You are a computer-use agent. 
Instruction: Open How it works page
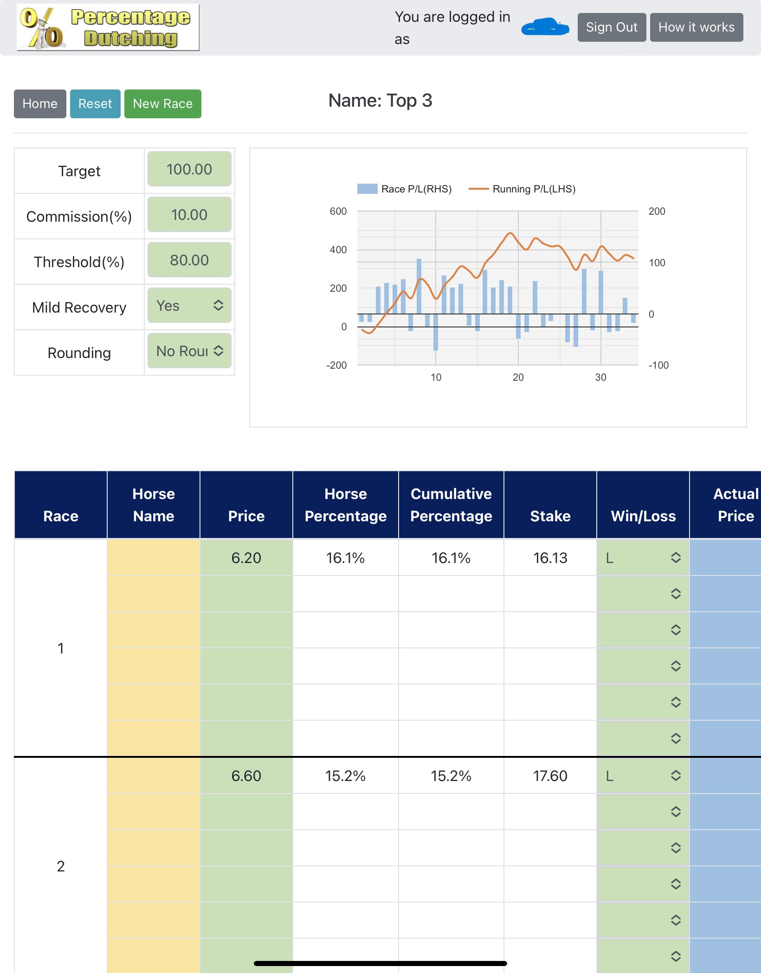697,27
